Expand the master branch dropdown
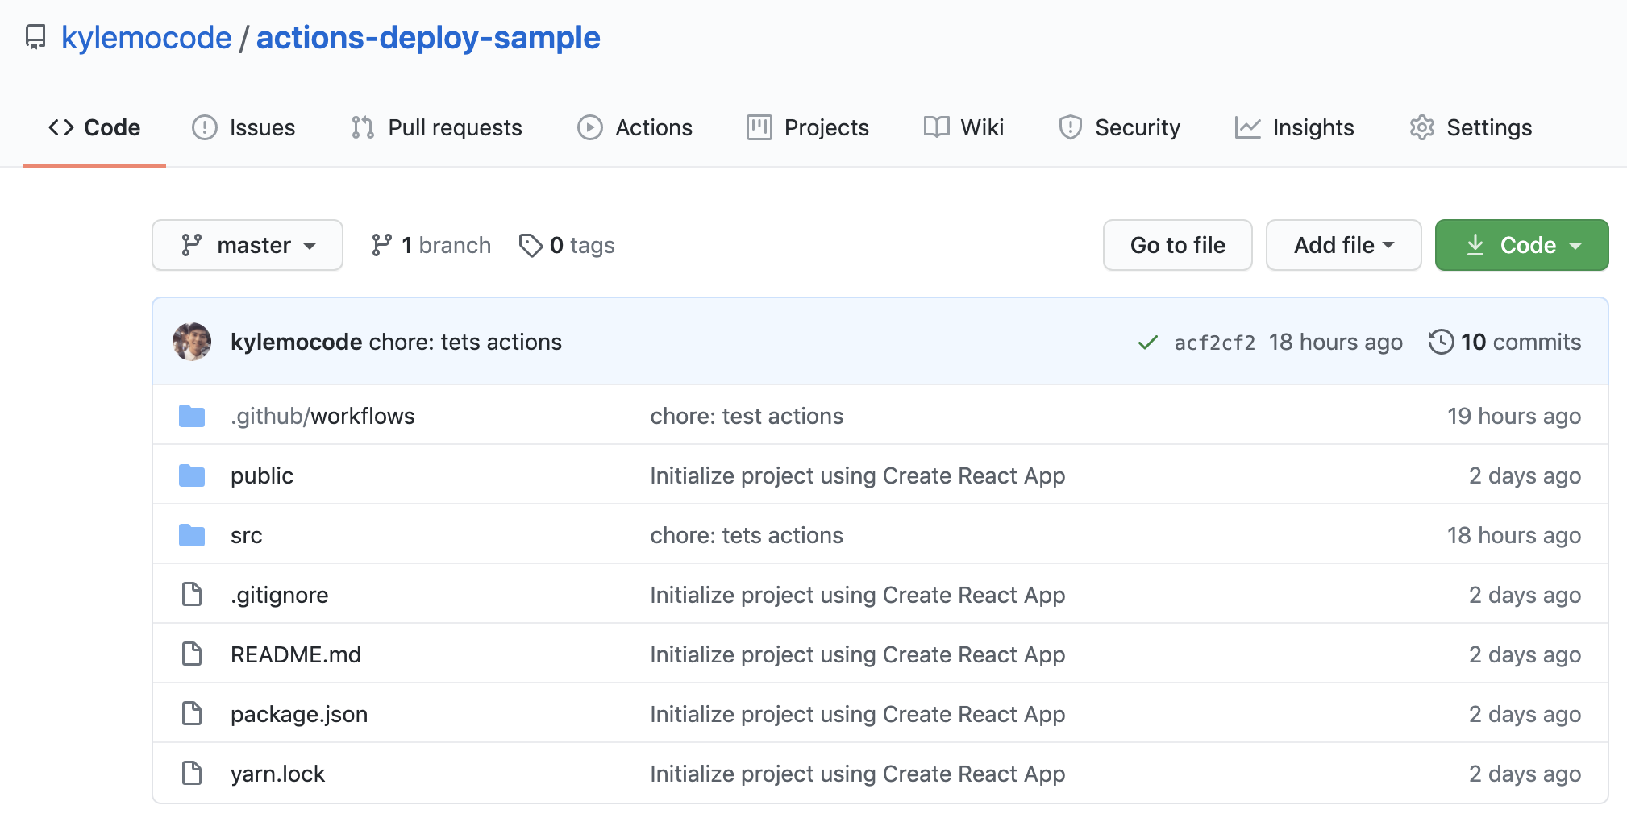This screenshot has width=1627, height=822. pyautogui.click(x=248, y=245)
